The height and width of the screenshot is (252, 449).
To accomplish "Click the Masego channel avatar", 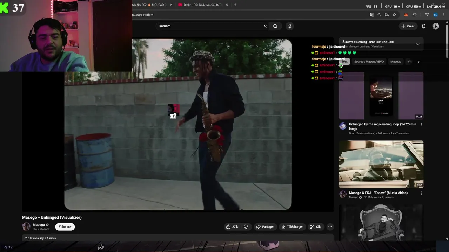I will pyautogui.click(x=26, y=226).
